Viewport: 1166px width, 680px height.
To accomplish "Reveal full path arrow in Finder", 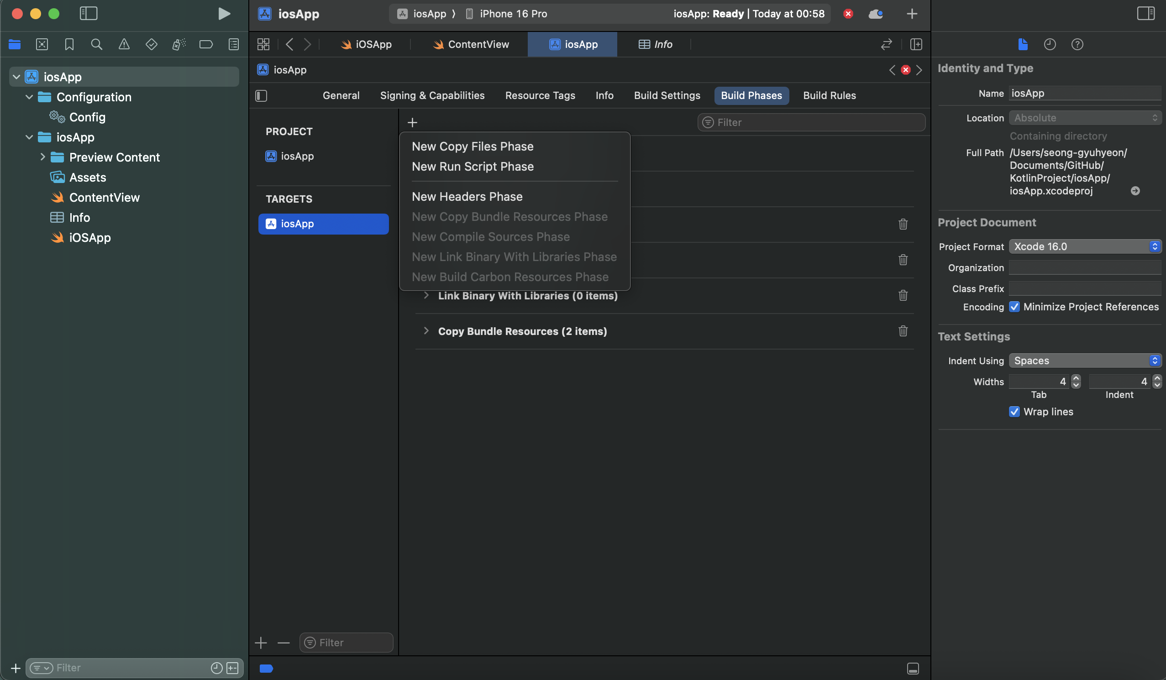I will pos(1134,191).
